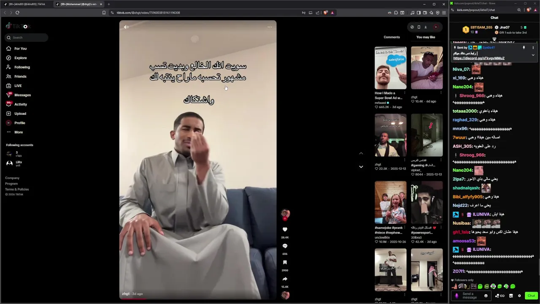The width and height of the screenshot is (540, 304).
Task: Like the video with the heart icon
Action: coord(285,229)
